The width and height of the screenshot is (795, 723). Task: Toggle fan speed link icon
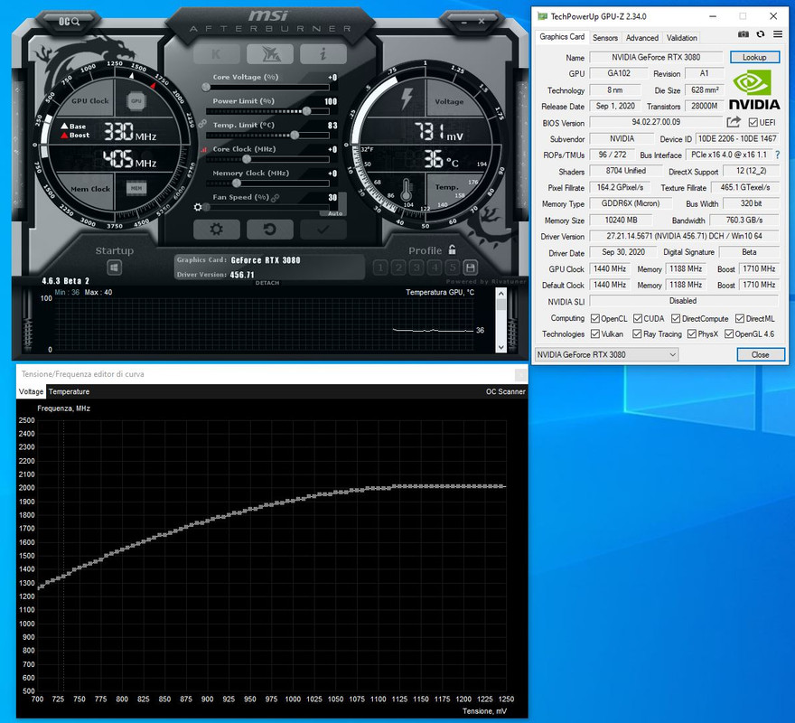click(x=276, y=198)
